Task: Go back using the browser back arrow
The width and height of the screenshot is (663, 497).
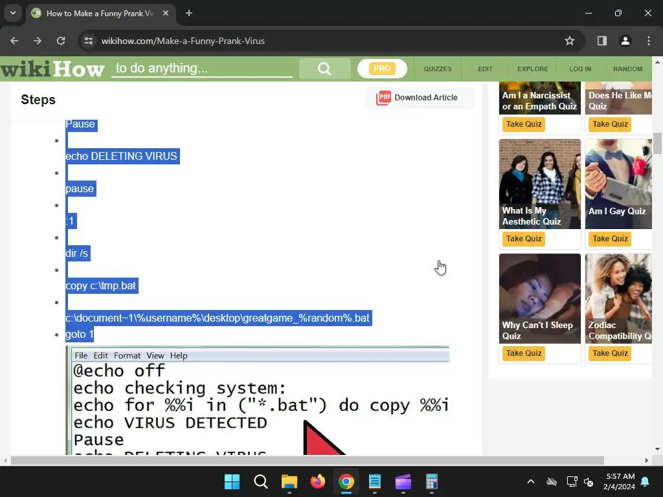Action: click(x=14, y=41)
